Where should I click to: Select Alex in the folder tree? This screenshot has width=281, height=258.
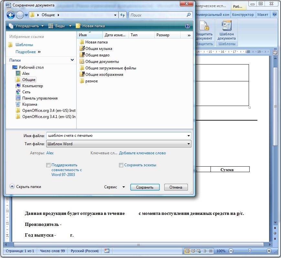point(23,74)
